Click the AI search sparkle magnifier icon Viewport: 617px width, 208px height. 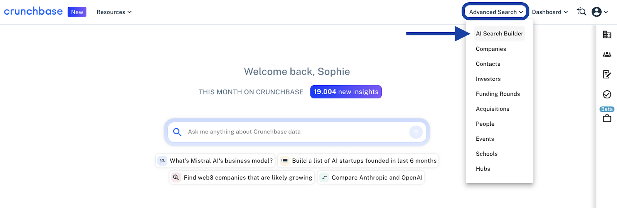click(x=582, y=12)
